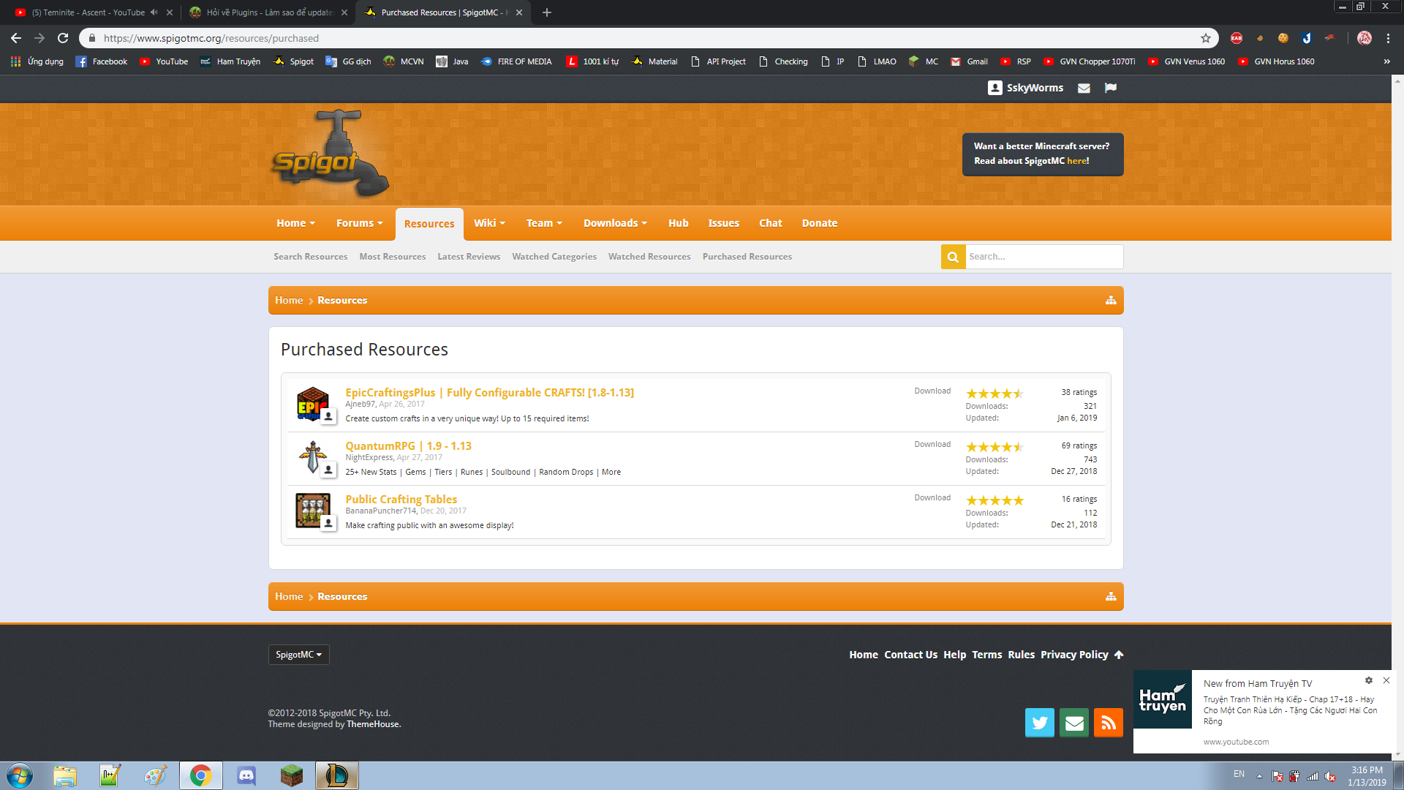Screen dimensions: 1404x790
Task: Expand the Forums dropdown menu
Action: click(x=359, y=223)
